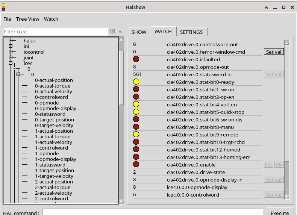Click the red LED for cia402drive.0.isfaulted
This screenshot has height=215, width=297.
tap(136, 59)
